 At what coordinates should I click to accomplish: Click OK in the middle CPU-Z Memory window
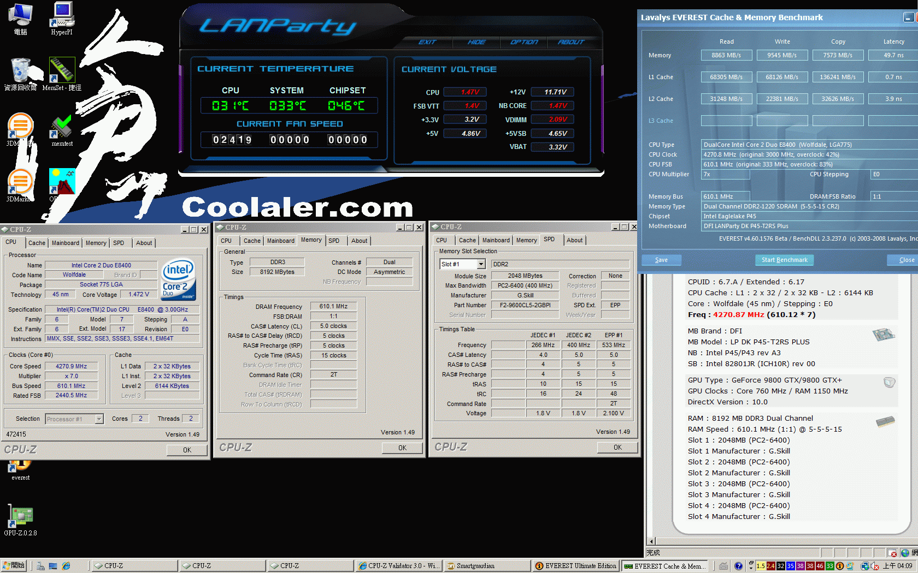402,448
